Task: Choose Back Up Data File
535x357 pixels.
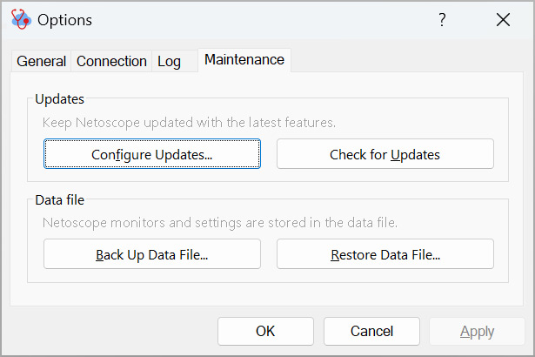Action: point(152,254)
